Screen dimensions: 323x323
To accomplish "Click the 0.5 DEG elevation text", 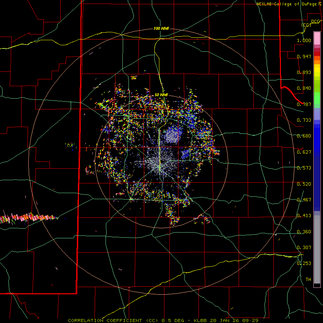I will pyautogui.click(x=173, y=320).
